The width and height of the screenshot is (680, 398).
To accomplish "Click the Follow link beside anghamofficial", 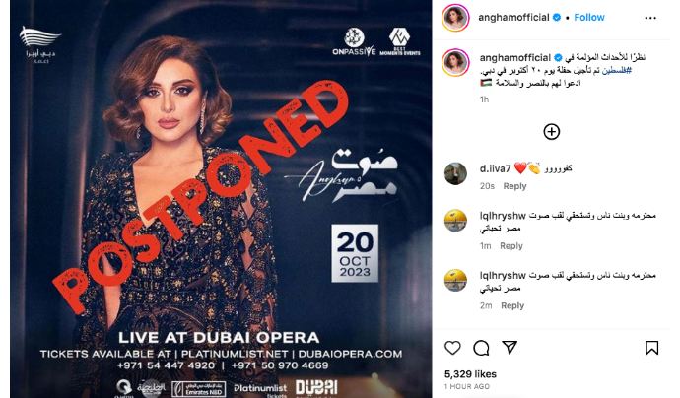I will click(589, 18).
